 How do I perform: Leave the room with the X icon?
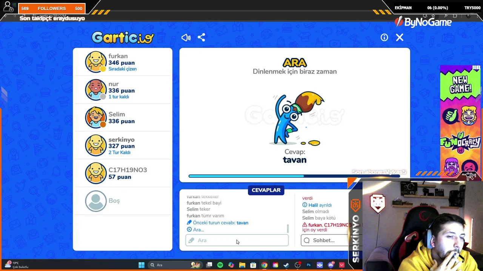click(x=400, y=37)
